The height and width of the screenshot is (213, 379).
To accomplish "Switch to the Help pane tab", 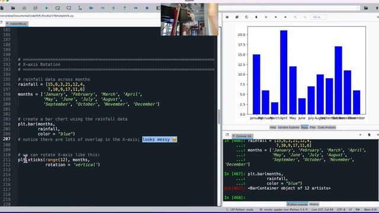I will pyautogui.click(x=273, y=127).
